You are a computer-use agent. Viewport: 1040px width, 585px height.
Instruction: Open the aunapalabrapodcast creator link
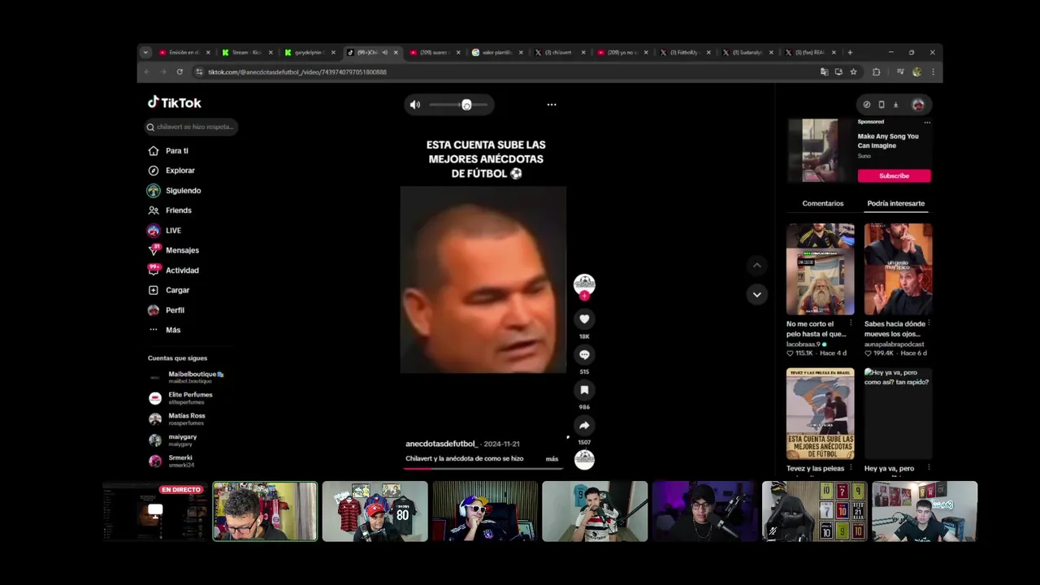pos(894,344)
